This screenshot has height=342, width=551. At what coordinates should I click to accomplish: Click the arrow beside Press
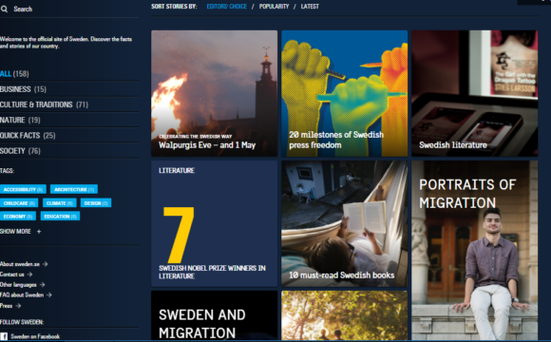coord(18,306)
